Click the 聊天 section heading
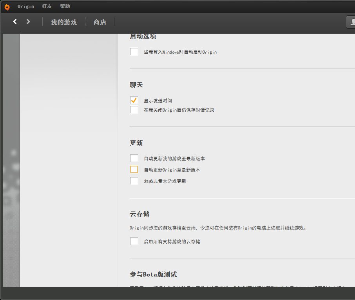 tap(136, 85)
